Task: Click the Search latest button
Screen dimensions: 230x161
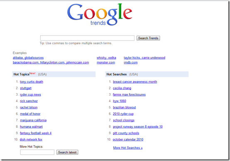Action: [x=67, y=152]
